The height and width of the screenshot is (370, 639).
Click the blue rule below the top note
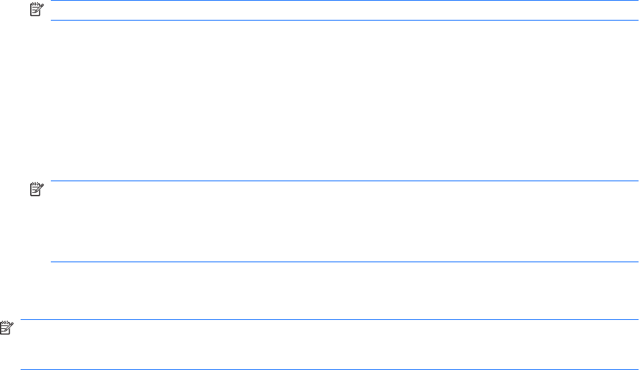[344, 20]
